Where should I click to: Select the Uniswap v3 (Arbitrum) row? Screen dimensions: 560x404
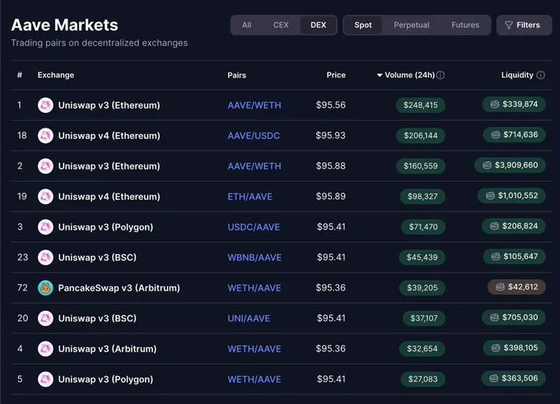click(282, 349)
